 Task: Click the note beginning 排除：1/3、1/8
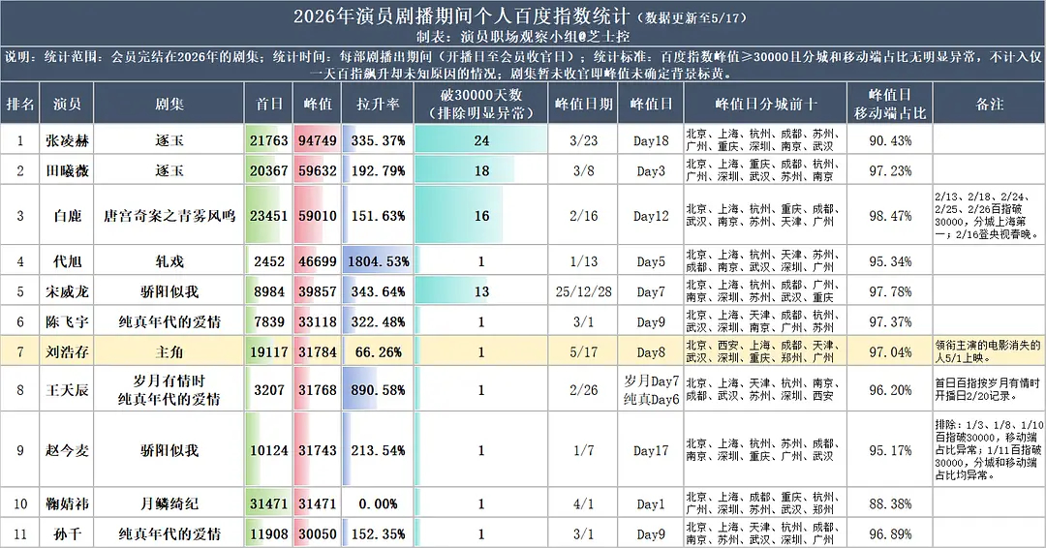(989, 450)
